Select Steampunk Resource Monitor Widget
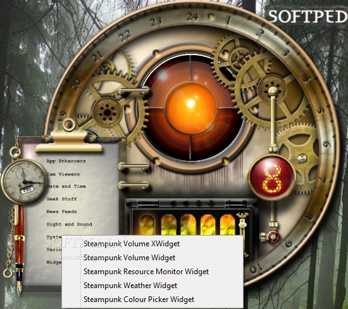The image size is (348, 309). pos(152,272)
